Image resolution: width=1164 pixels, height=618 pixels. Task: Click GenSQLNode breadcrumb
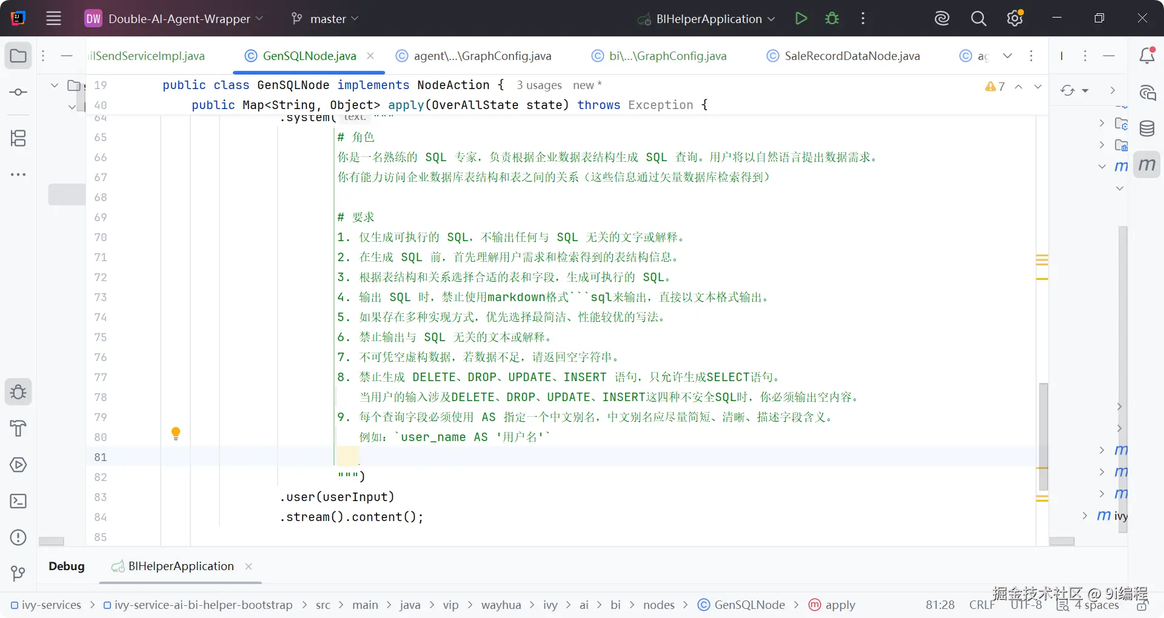(741, 605)
